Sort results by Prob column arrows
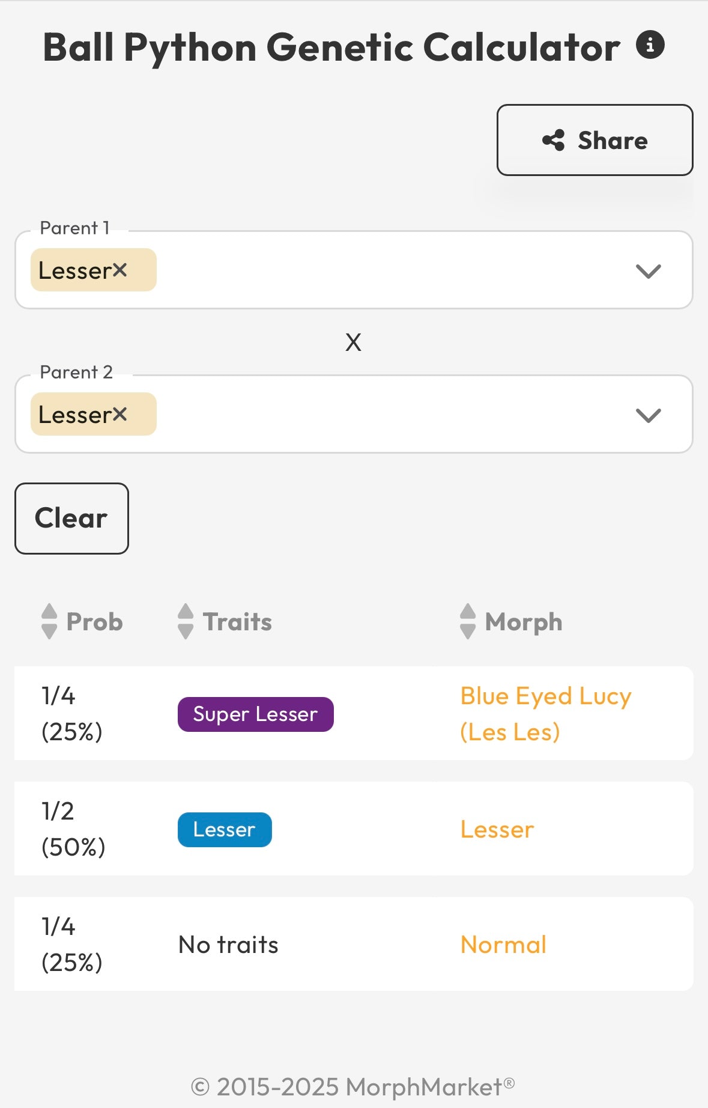708x1108 pixels. [x=49, y=621]
